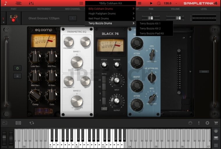Open the mixer faders view icon

[x=31, y=3]
